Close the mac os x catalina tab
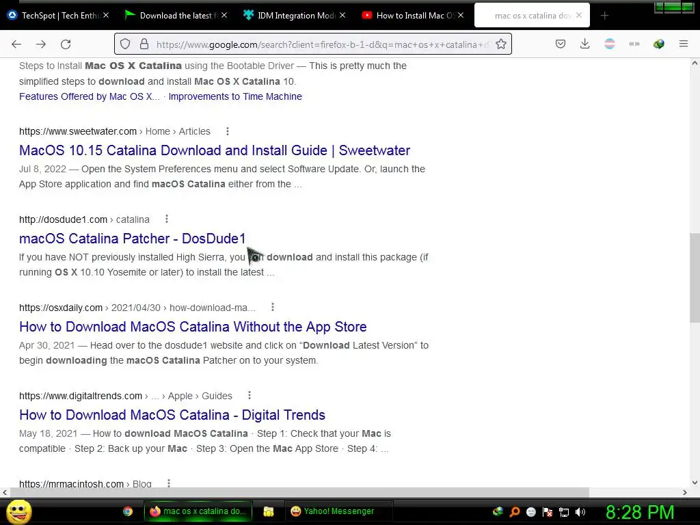Viewport: 700px width, 525px height. pyautogui.click(x=579, y=15)
